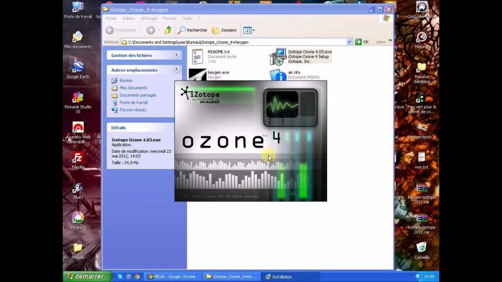Image resolution: width=502 pixels, height=282 pixels.
Task: Select keygen.exe file
Action: tap(210, 75)
